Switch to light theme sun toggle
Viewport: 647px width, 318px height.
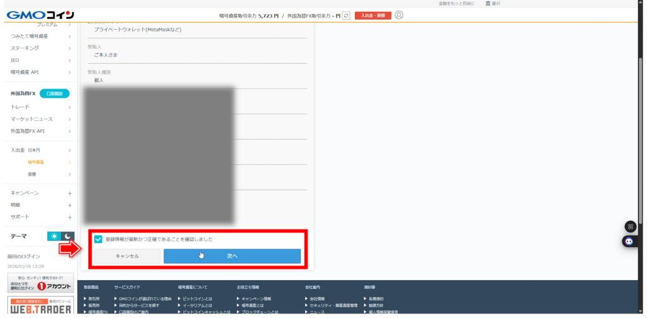(x=54, y=236)
